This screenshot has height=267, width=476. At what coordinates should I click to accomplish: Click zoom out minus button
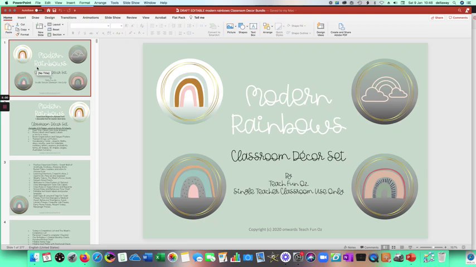pos(417,248)
